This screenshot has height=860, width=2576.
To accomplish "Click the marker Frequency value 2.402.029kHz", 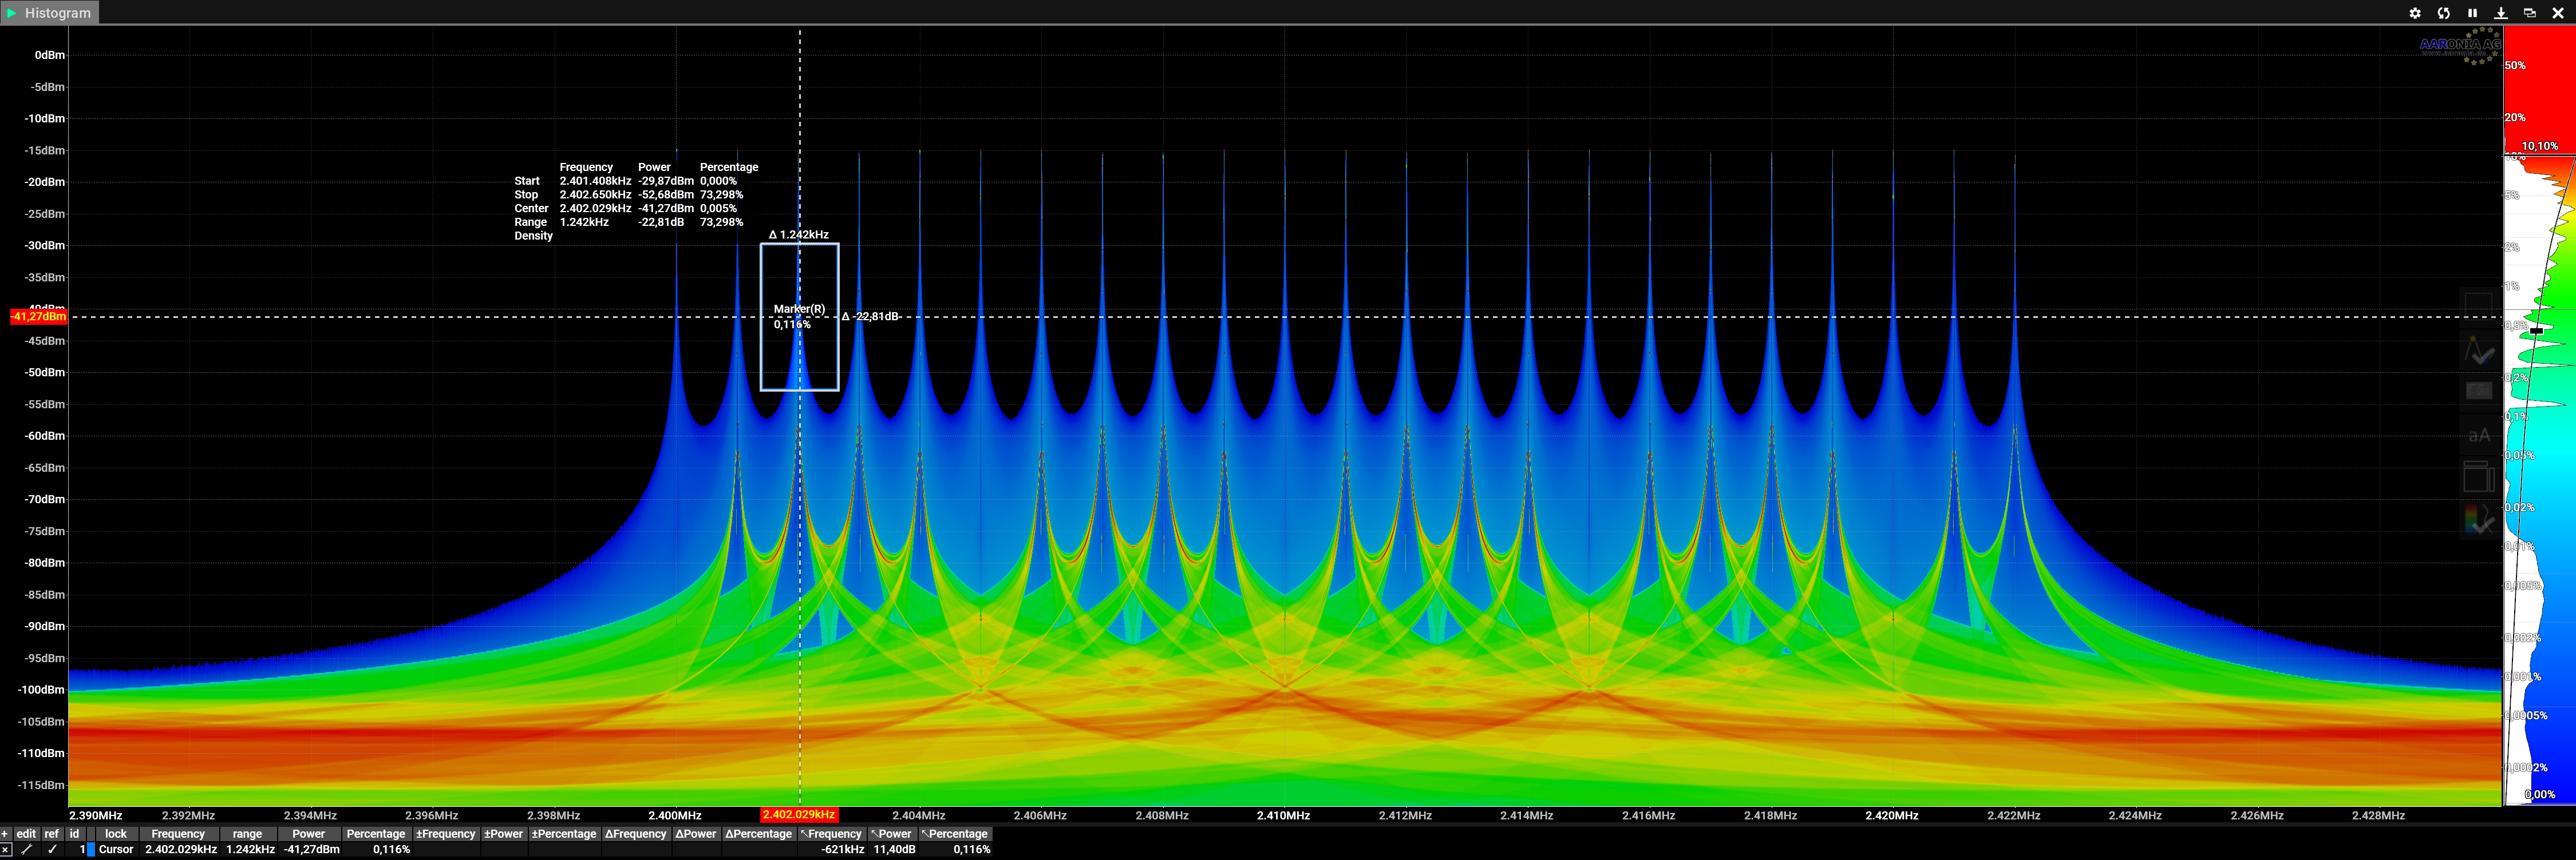I will click(181, 850).
